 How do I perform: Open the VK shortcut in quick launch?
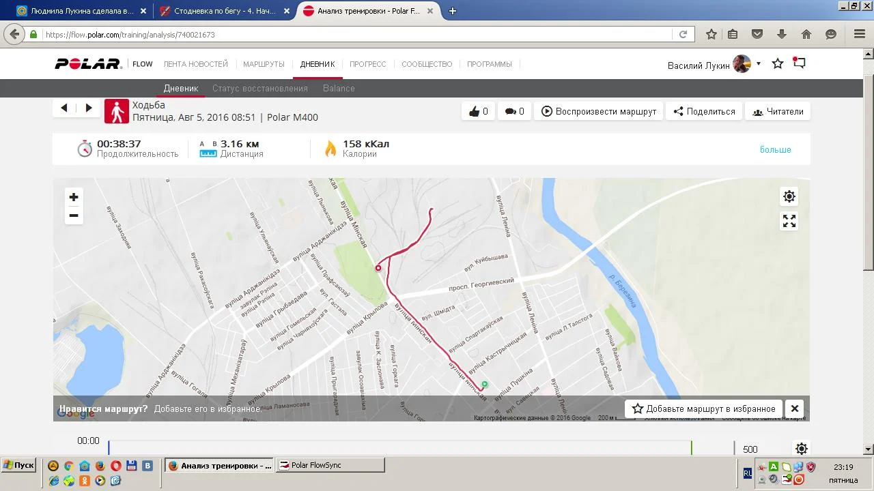pos(147,466)
